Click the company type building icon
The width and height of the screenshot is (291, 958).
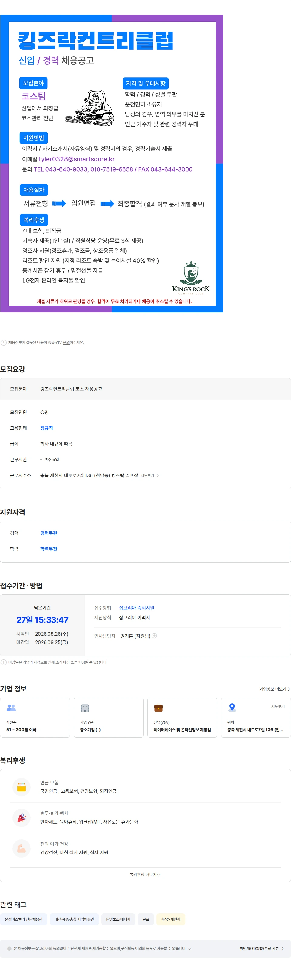(85, 707)
